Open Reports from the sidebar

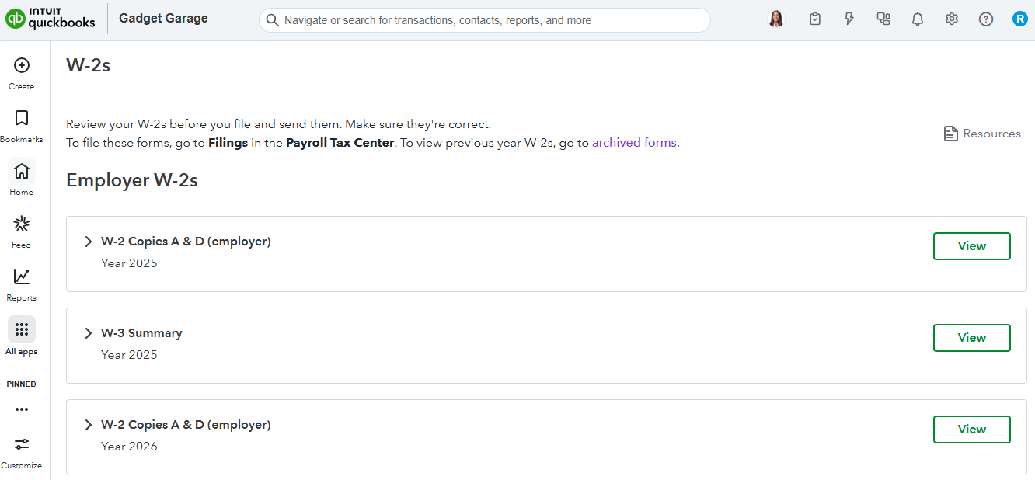22,277
